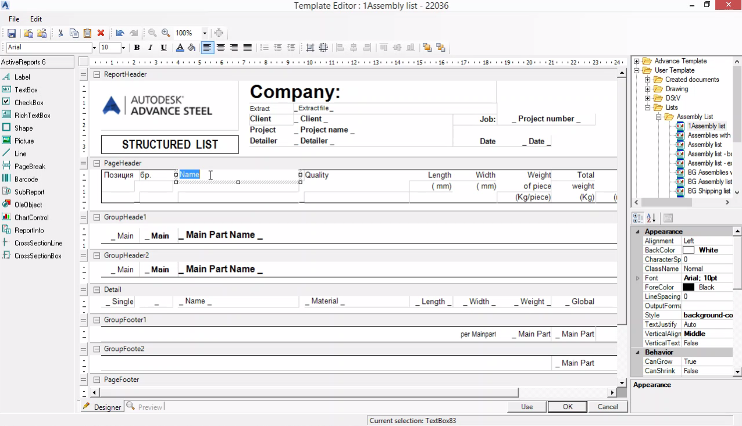Expand the Drawing folder node

click(x=648, y=89)
